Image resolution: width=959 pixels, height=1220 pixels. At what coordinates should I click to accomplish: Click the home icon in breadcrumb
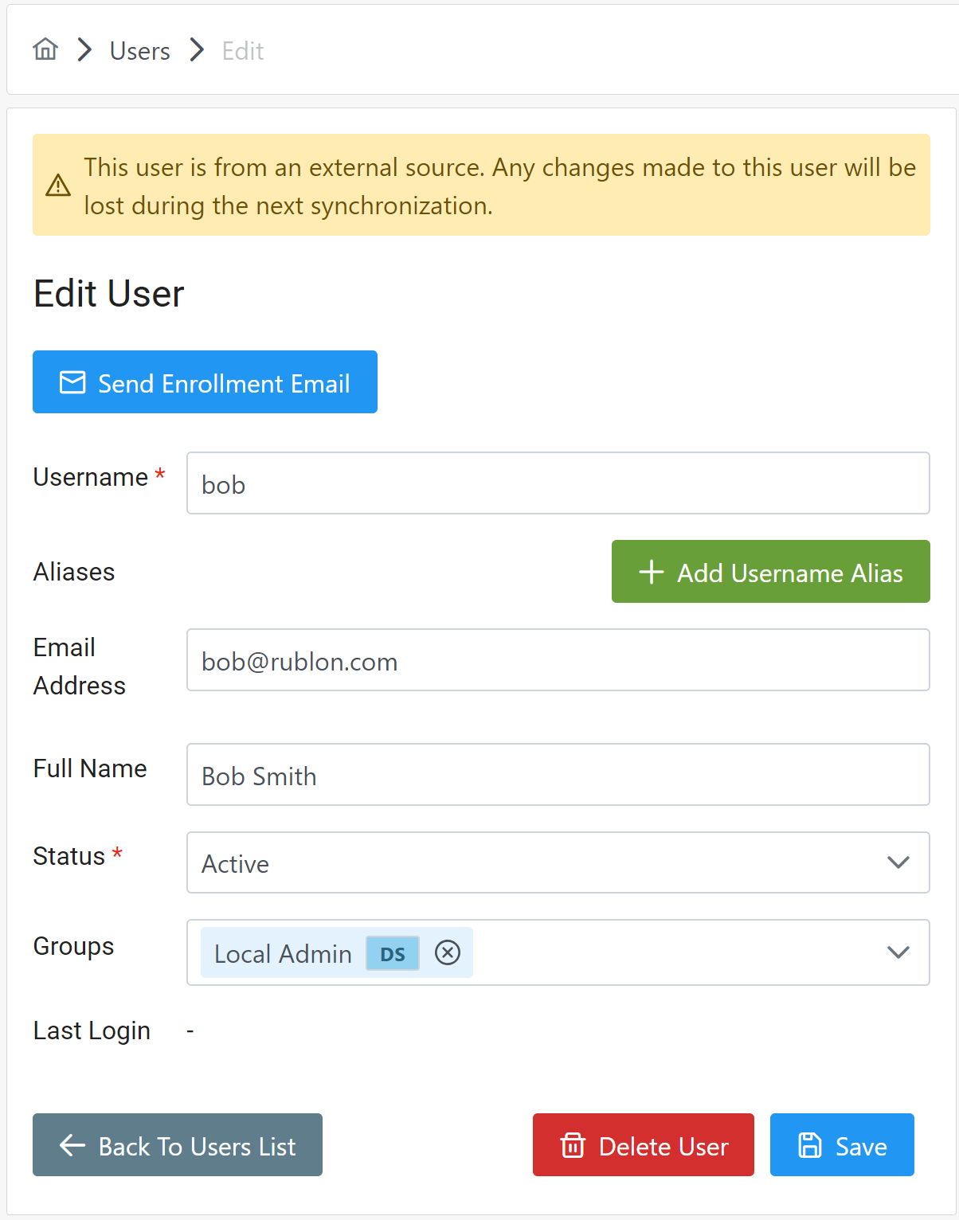pos(45,50)
